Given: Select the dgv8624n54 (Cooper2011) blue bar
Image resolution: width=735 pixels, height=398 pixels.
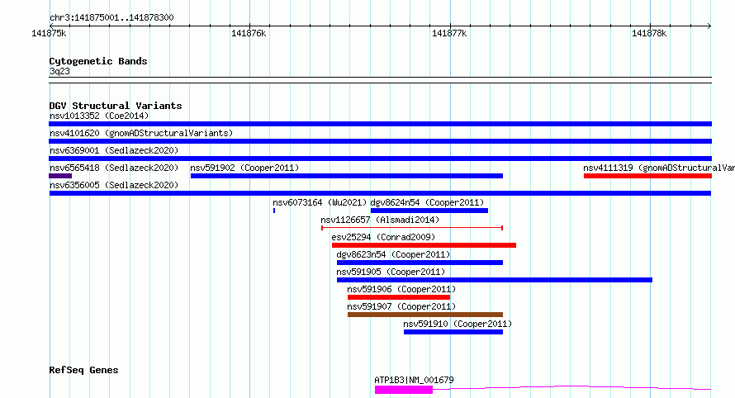Looking at the screenshot, I should [x=429, y=211].
